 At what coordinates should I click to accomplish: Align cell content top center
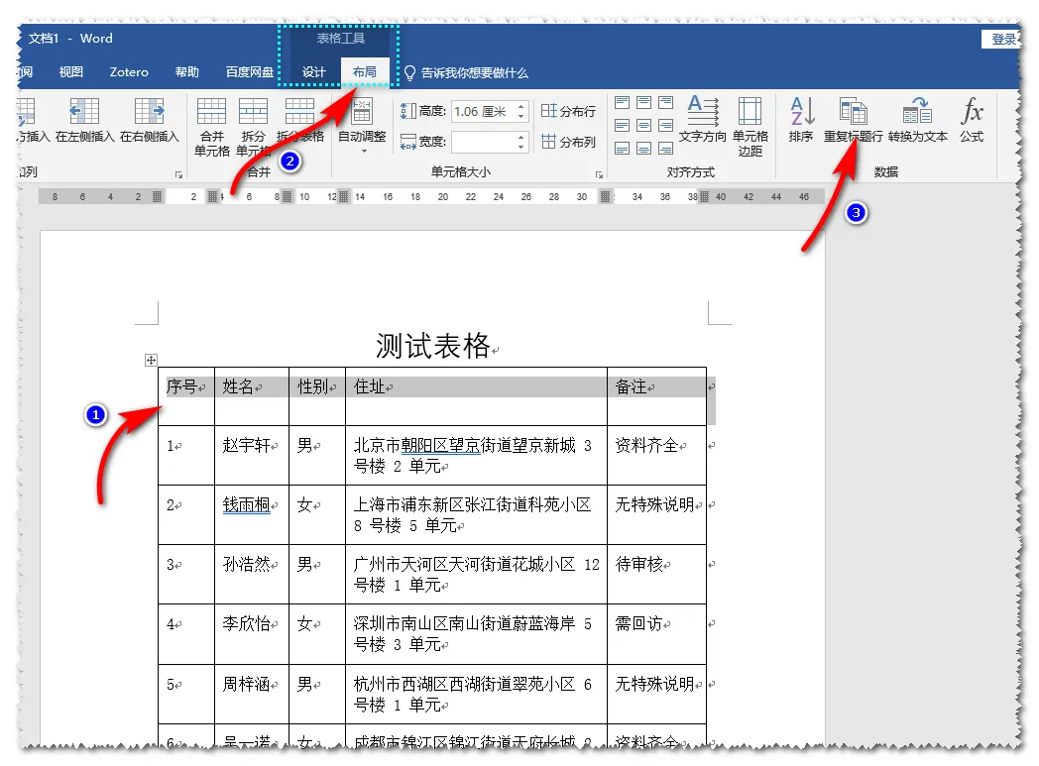click(644, 103)
